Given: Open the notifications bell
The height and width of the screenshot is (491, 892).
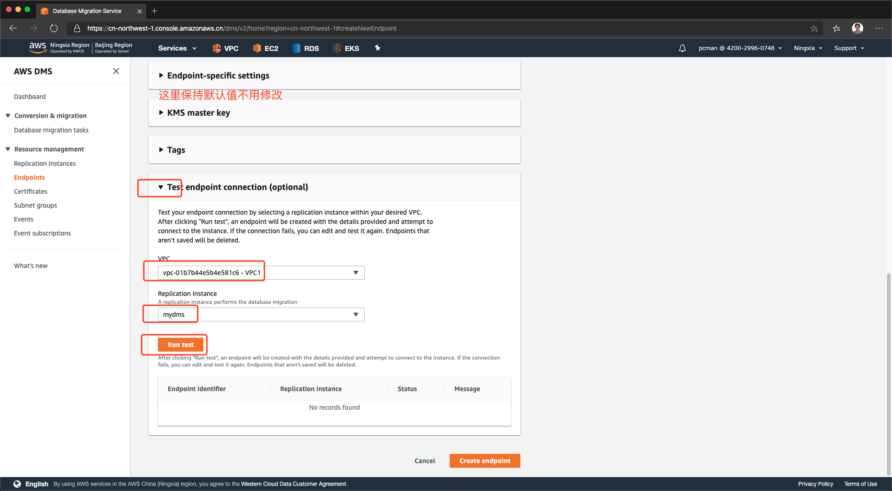Looking at the screenshot, I should pyautogui.click(x=682, y=48).
